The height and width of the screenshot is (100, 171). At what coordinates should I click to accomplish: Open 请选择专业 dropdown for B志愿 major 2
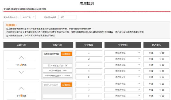tap(123, 90)
